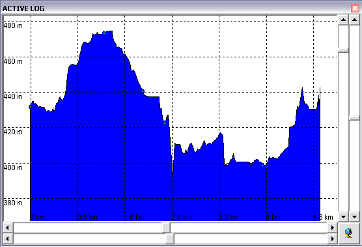Viewport: 362px width, 247px height.
Task: Click left arrow of upper horizontal scrollbar
Action: (x=7, y=228)
